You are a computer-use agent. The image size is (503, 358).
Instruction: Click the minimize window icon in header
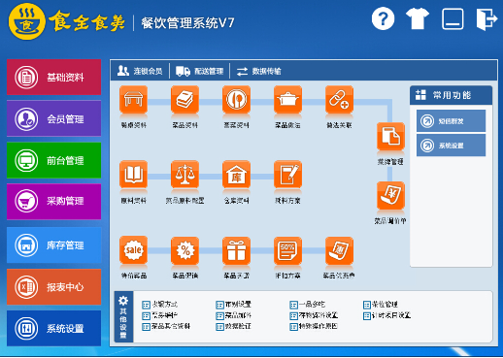(453, 19)
